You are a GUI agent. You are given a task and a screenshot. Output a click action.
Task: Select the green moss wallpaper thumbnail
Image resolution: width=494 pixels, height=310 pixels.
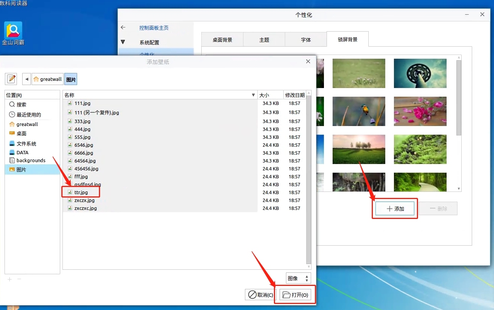pyautogui.click(x=420, y=149)
